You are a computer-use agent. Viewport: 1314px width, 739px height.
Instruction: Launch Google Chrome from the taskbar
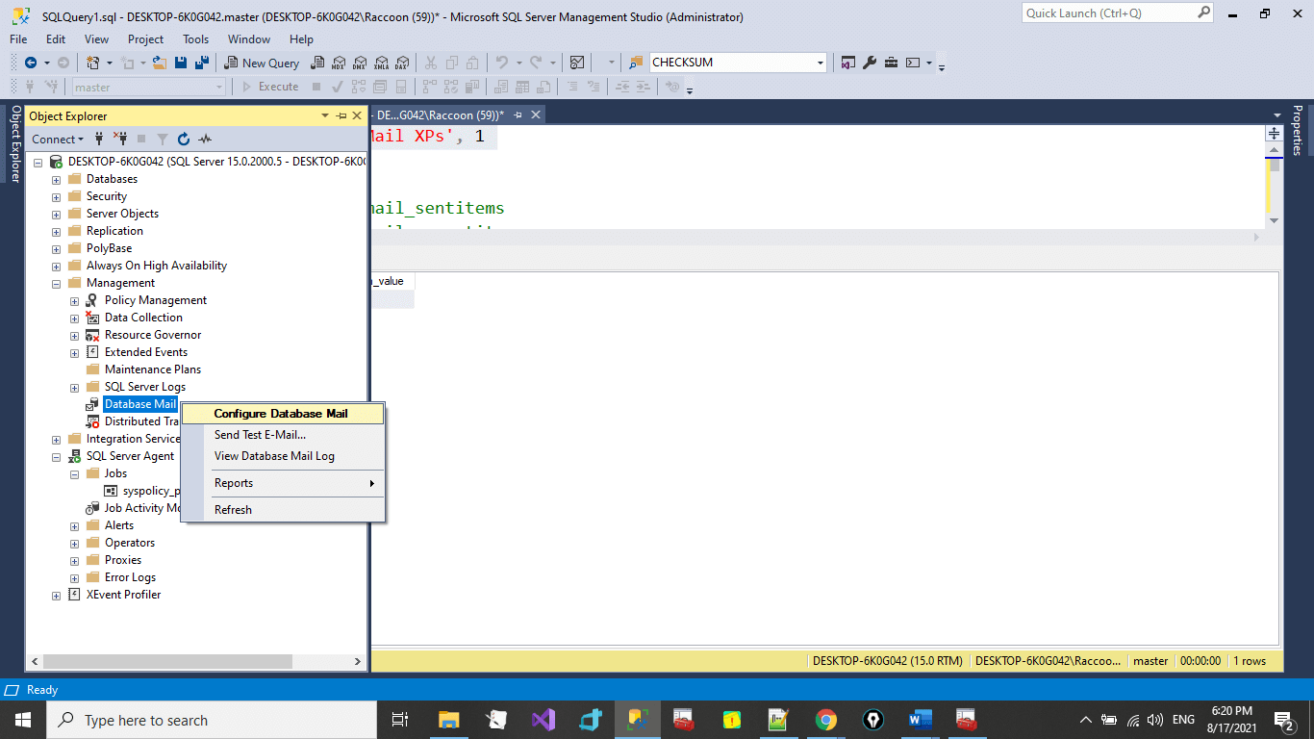pyautogui.click(x=825, y=719)
